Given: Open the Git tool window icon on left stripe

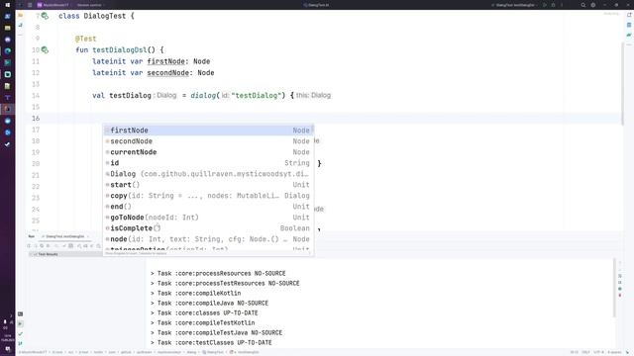Looking at the screenshot, I should (20, 343).
